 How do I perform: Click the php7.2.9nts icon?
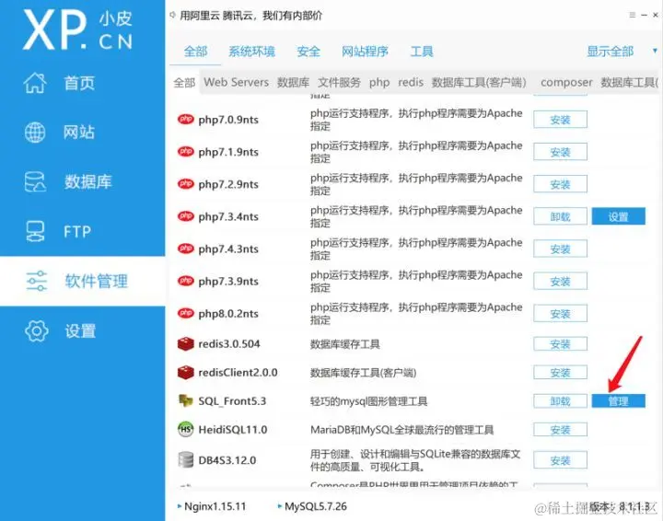pos(186,184)
